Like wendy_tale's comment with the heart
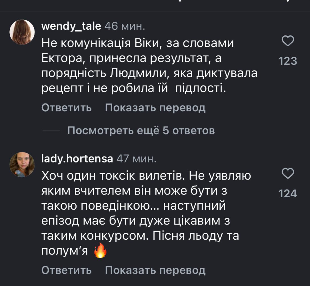310x286 pixels. coord(288,42)
